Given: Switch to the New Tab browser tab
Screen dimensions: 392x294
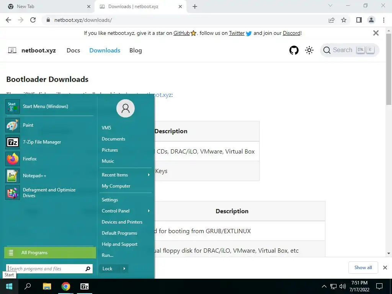Looking at the screenshot, I should (47, 7).
